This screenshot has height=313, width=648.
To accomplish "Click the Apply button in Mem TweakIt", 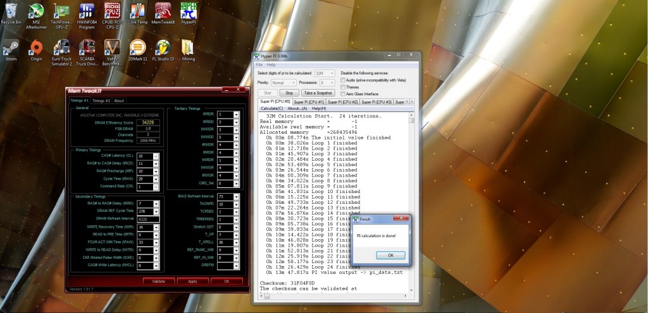I will coord(192,281).
